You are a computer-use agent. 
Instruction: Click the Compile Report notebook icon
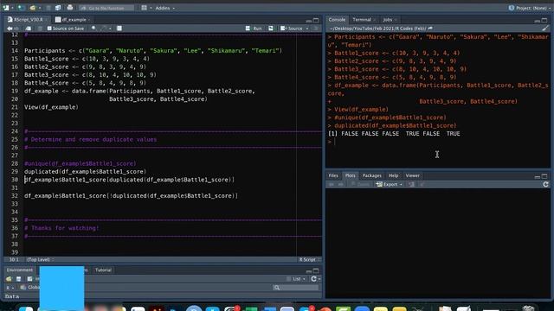(119, 29)
